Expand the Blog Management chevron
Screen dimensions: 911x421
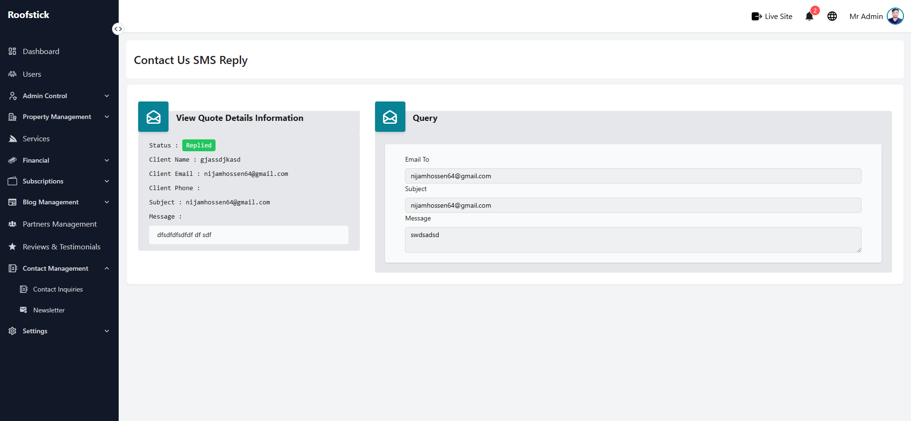107,202
